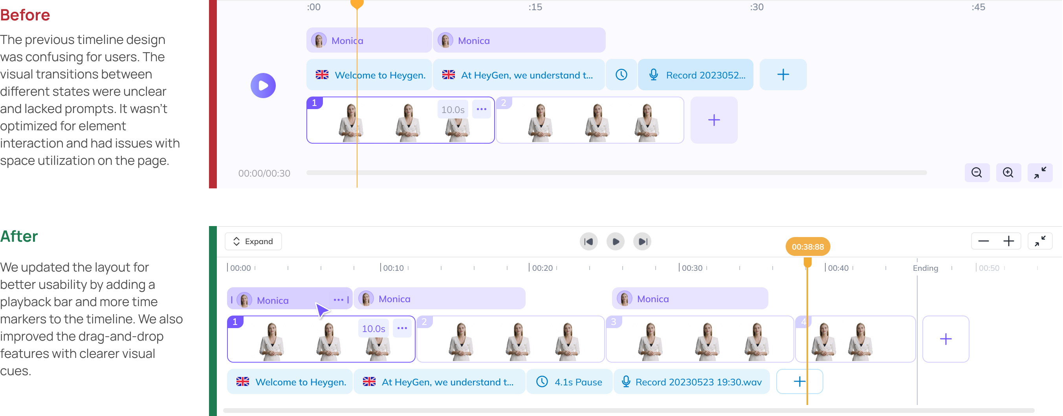
Task: Play the Before timeline with the purple play button
Action: click(263, 85)
